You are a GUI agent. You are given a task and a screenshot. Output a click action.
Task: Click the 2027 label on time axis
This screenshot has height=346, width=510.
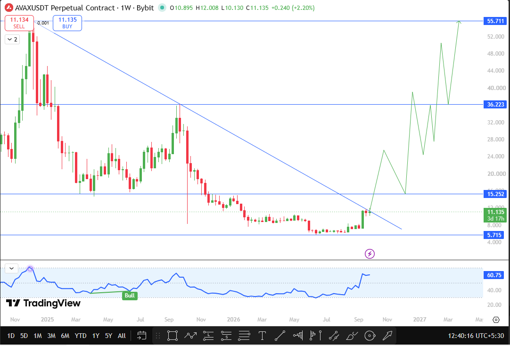420,320
